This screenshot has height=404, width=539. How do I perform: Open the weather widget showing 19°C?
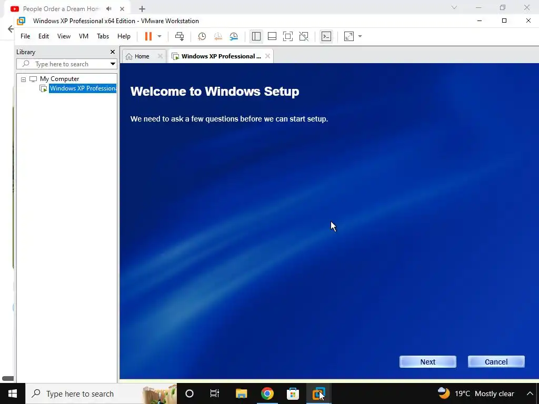point(476,393)
